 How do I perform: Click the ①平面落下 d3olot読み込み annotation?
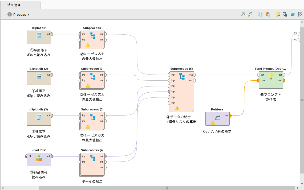click(x=39, y=52)
